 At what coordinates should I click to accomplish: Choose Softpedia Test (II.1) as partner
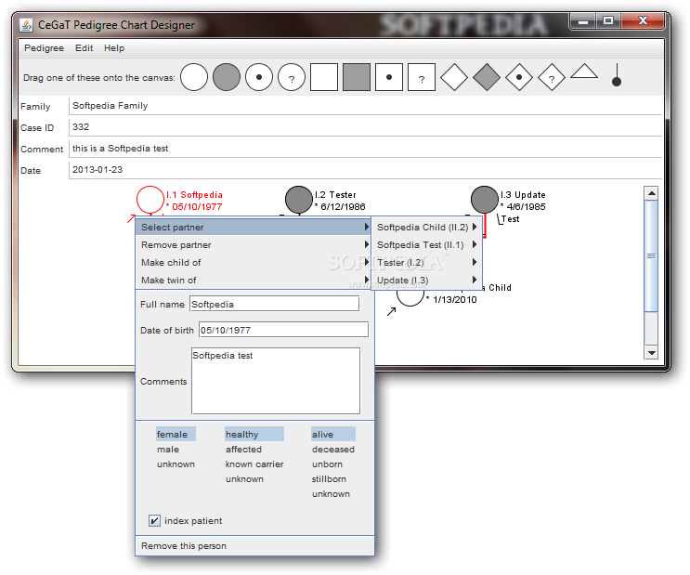click(x=427, y=245)
